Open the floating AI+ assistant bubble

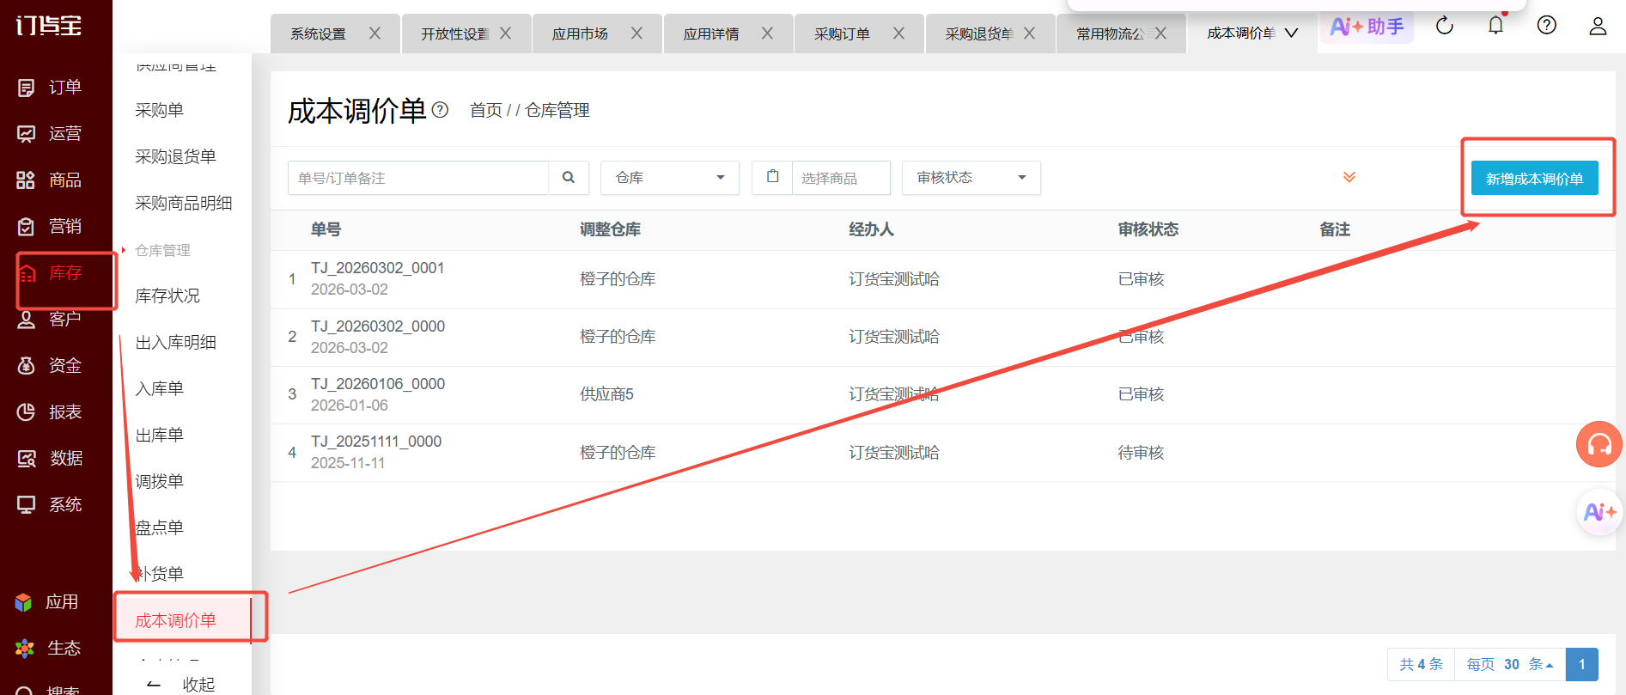tap(1599, 512)
